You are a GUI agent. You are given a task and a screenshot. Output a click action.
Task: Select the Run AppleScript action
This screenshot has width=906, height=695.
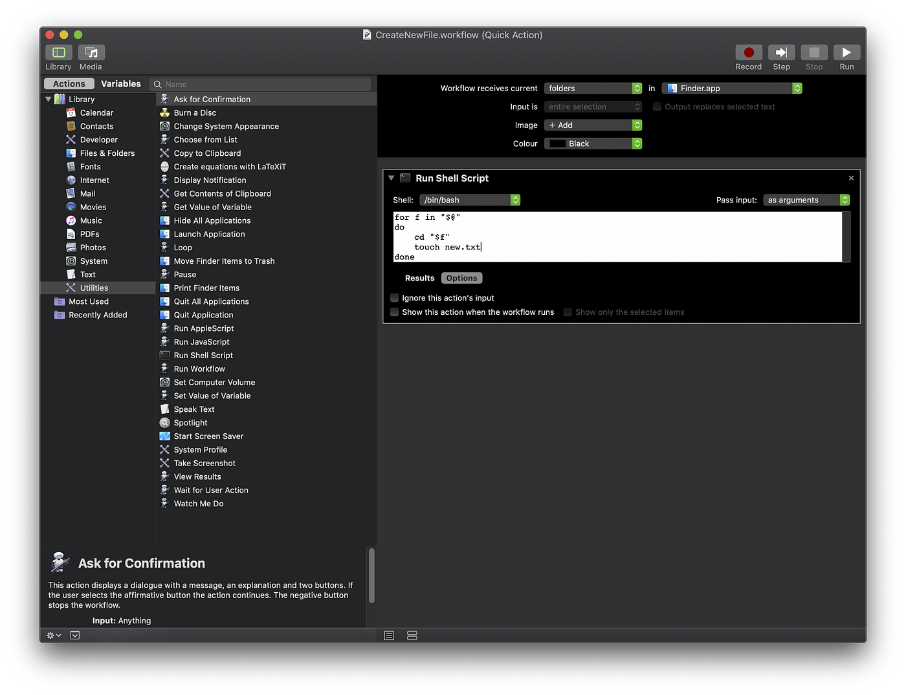(x=266, y=328)
